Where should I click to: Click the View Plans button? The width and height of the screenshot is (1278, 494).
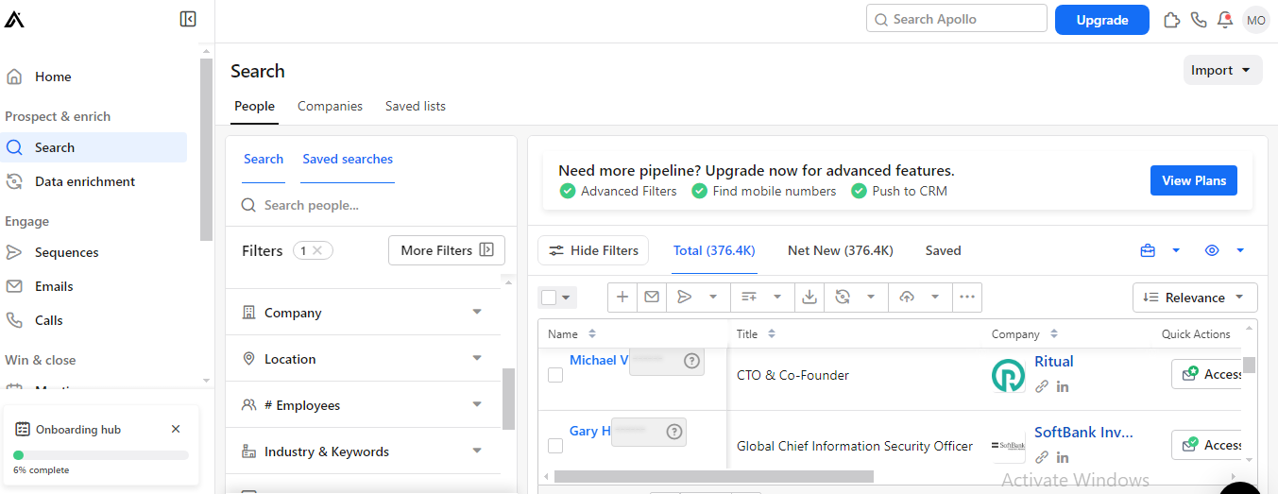pos(1194,180)
